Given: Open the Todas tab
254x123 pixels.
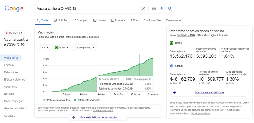Looking at the screenshot, I should click(x=43, y=20).
